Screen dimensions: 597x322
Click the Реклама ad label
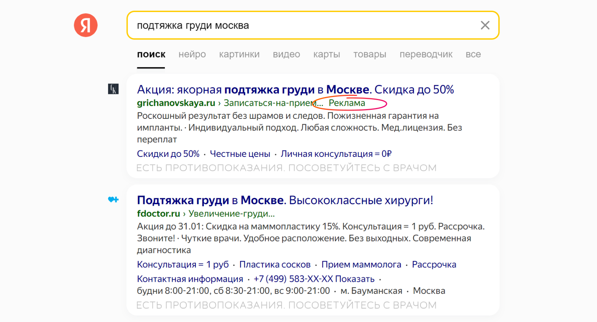click(347, 103)
